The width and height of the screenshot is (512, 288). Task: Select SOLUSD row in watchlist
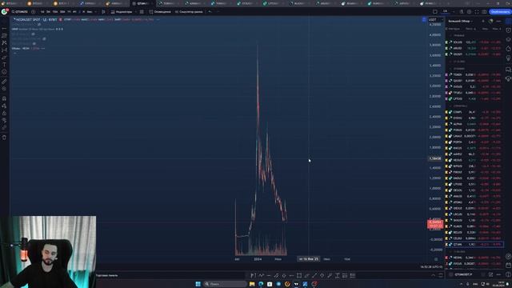[474, 42]
